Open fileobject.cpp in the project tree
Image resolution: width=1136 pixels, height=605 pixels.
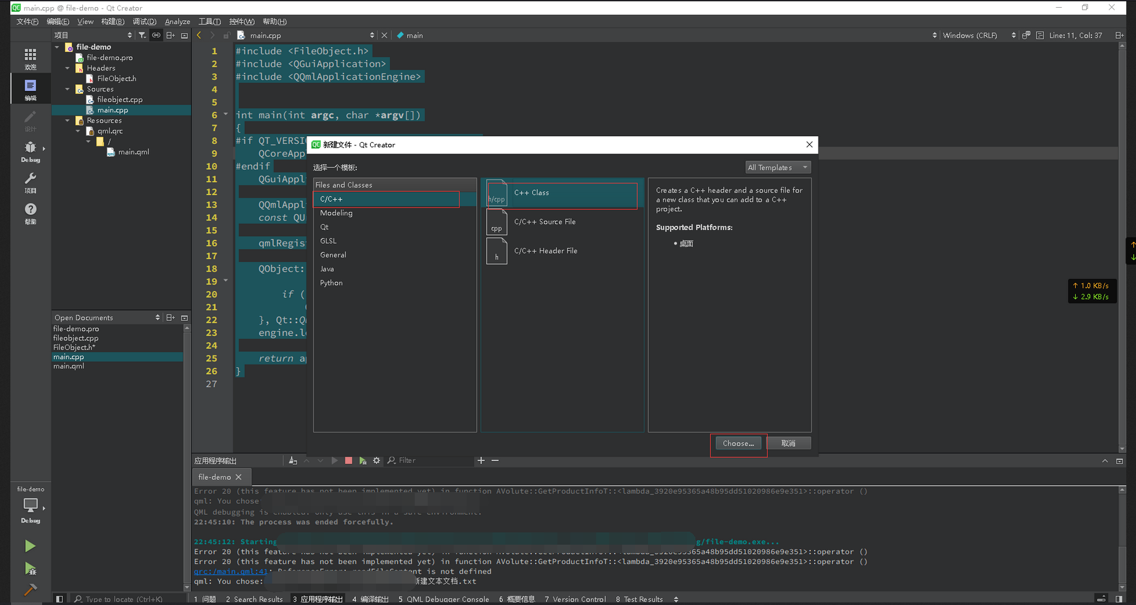click(x=120, y=100)
